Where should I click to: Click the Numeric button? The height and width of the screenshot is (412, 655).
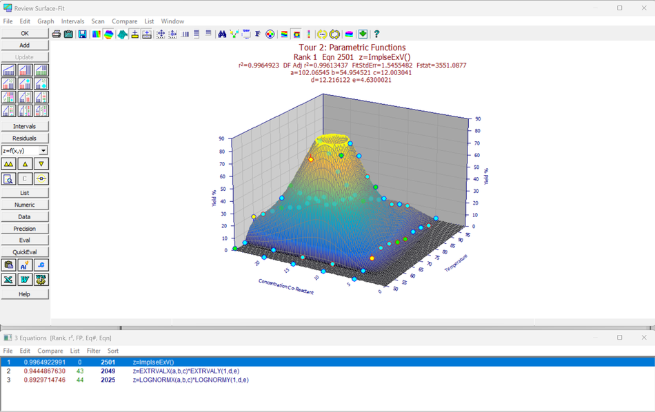[25, 205]
